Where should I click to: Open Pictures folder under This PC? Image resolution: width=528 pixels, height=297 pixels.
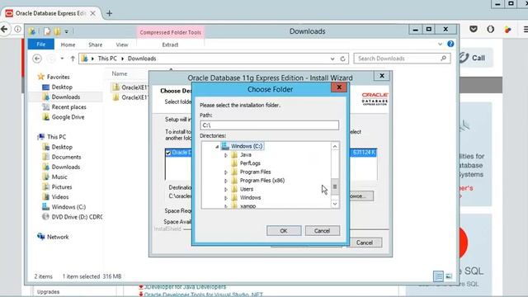[62, 187]
